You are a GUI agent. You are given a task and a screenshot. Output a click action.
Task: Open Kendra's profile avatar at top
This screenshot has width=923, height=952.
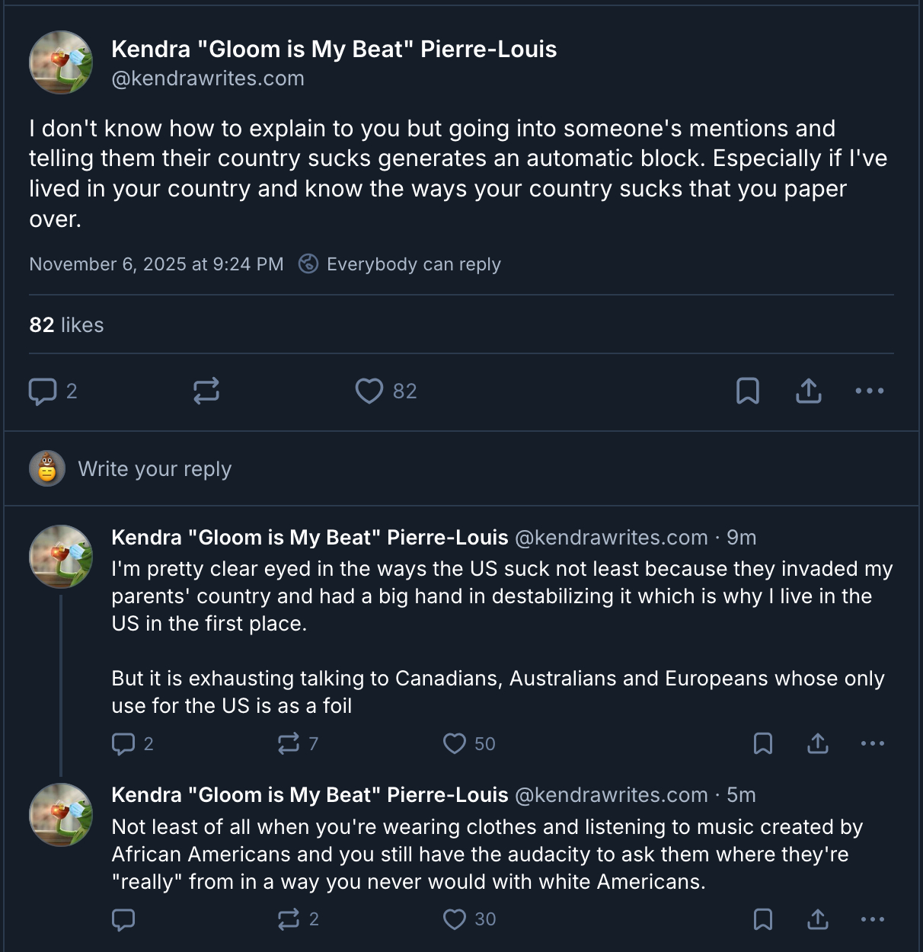tap(61, 62)
